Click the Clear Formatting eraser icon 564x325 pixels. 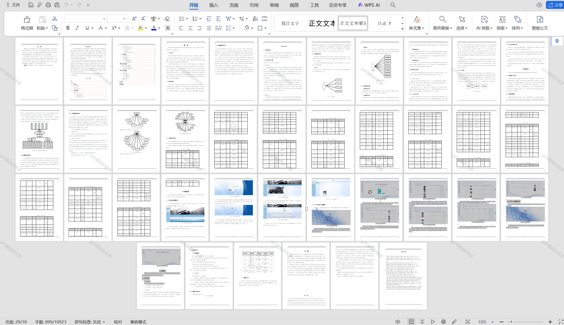[x=167, y=19]
